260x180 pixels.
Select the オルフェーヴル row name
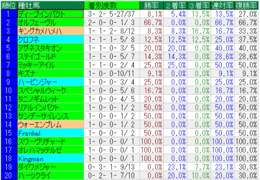click(50, 22)
